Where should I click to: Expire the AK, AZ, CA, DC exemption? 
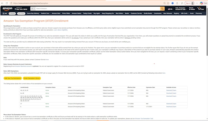pyautogui.click(x=174, y=90)
